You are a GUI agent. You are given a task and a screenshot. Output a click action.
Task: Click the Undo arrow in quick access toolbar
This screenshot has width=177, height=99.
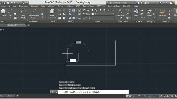pyautogui.click(x=12, y=2)
